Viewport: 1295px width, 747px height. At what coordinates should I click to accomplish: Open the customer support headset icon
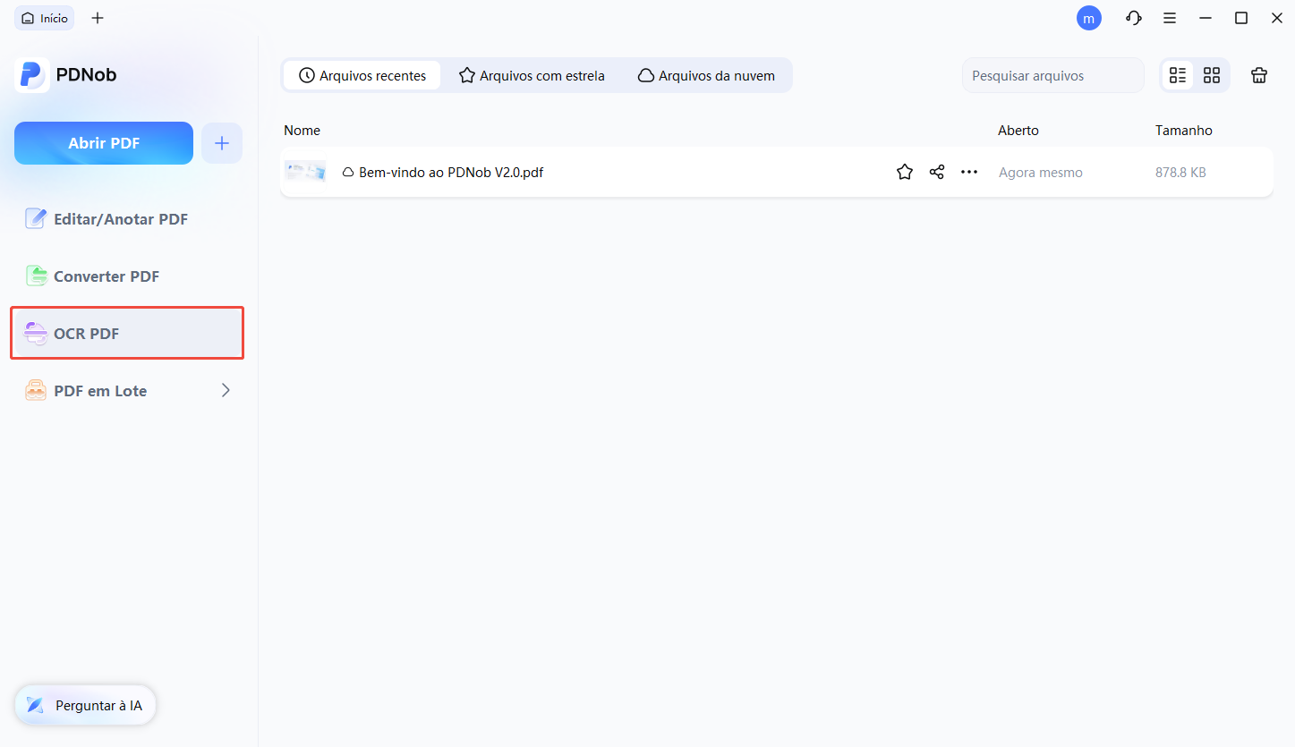click(1134, 18)
